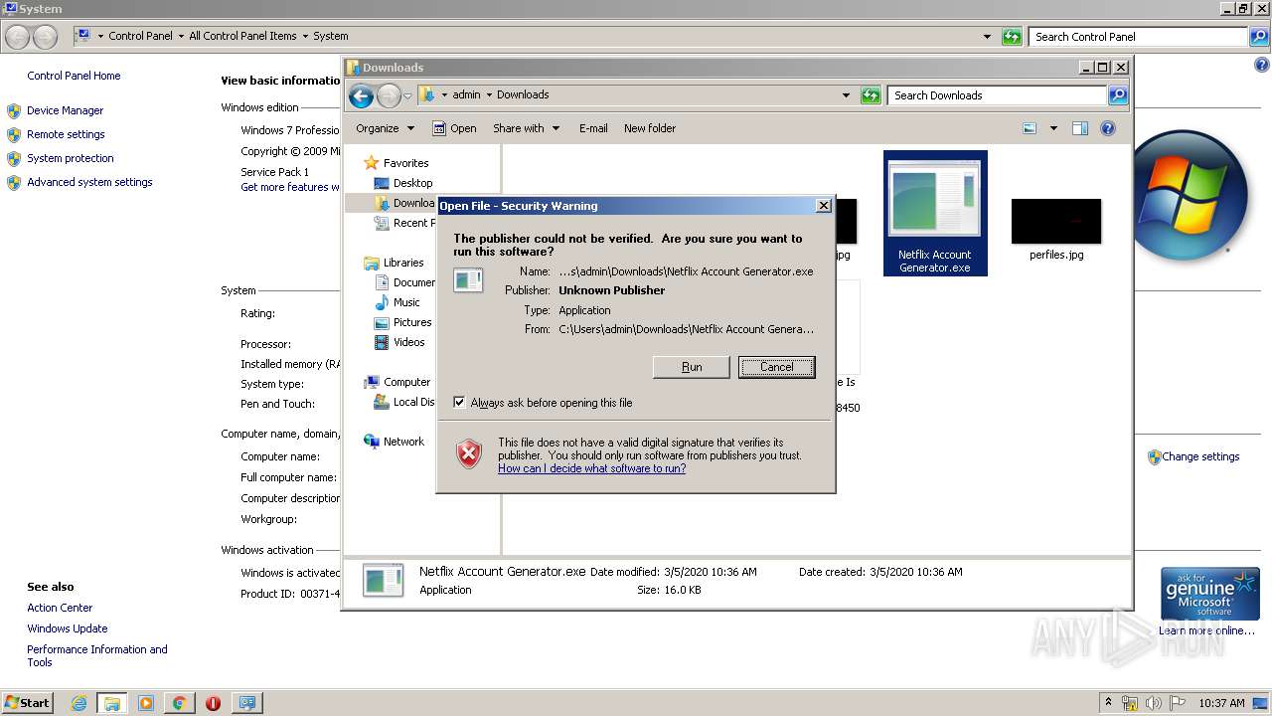Click the Search Control Panel field
This screenshot has width=1272, height=716.
1138,37
